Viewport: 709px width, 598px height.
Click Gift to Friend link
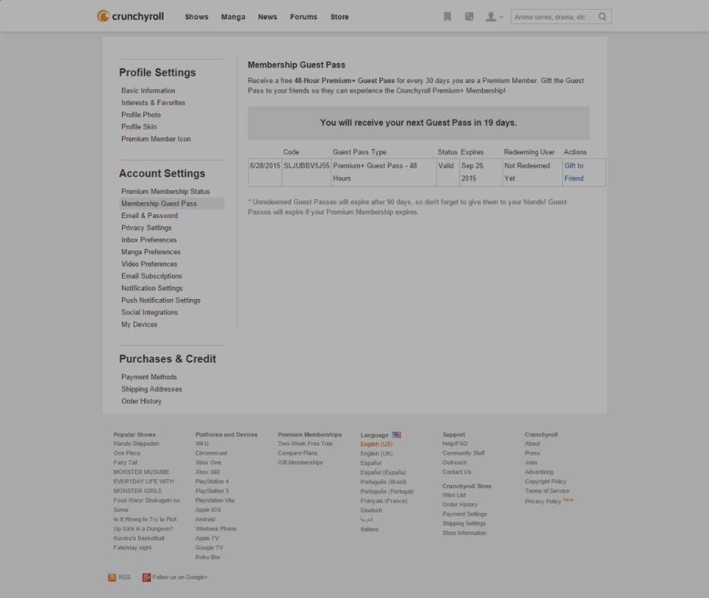pos(574,172)
